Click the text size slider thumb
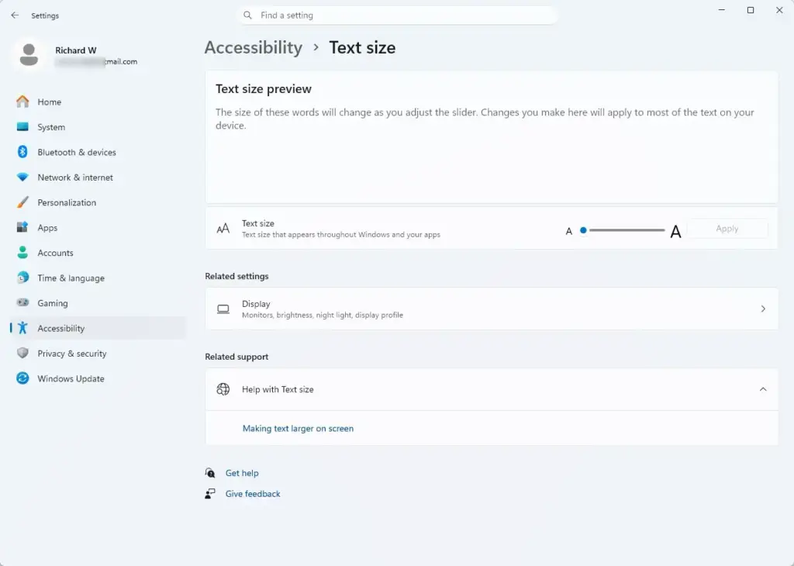Viewport: 794px width, 566px height. [x=583, y=230]
